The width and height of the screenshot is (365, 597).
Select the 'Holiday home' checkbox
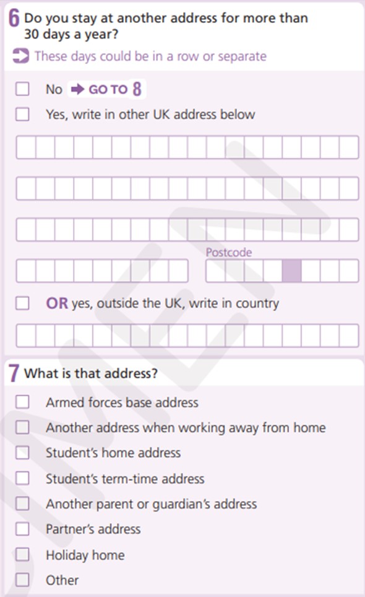[x=22, y=554]
